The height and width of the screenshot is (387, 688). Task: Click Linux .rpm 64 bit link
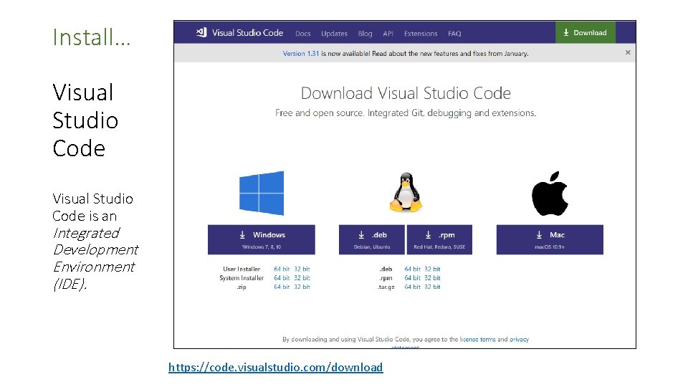(x=413, y=278)
